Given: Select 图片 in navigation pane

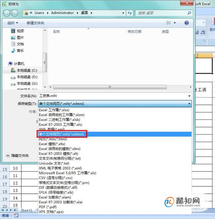Looking at the screenshot, I should click(18, 37).
